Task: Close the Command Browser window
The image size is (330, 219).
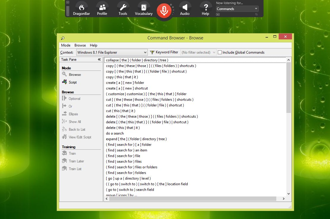Action: point(285,37)
